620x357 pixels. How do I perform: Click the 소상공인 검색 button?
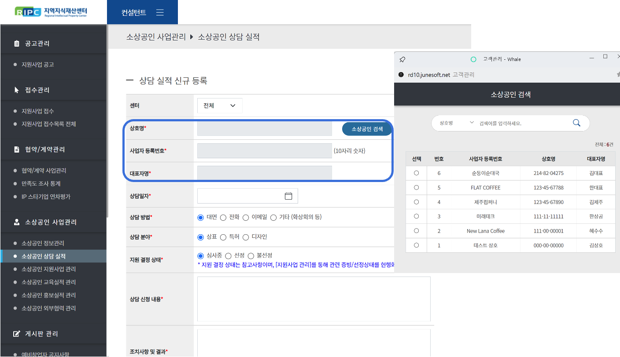[367, 129]
